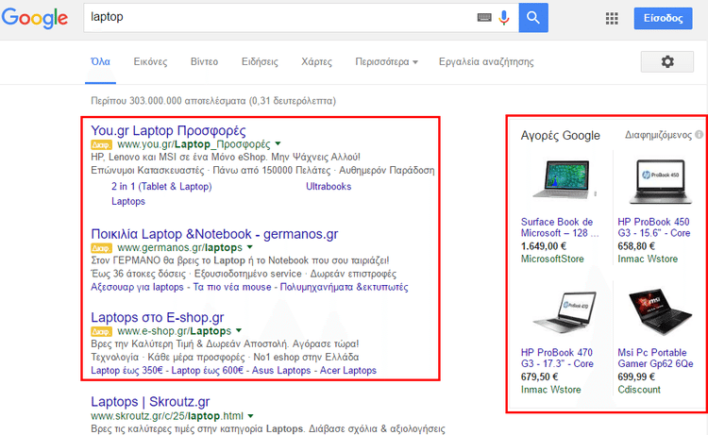Image resolution: width=708 pixels, height=435 pixels.
Task: Open the Acer Laptops link
Action: (x=348, y=371)
